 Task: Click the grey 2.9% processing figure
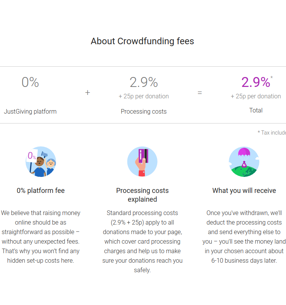(x=144, y=82)
